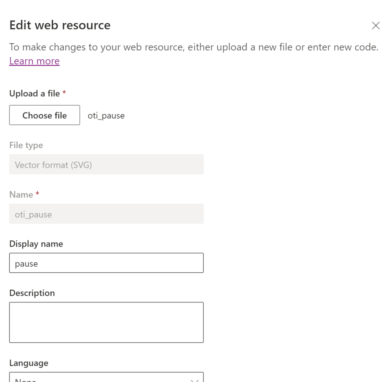Click the Language label
Screen dimensions: 386x382
(29, 363)
